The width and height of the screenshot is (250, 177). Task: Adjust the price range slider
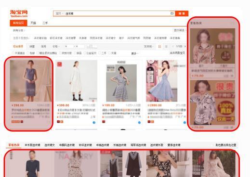[92, 47]
